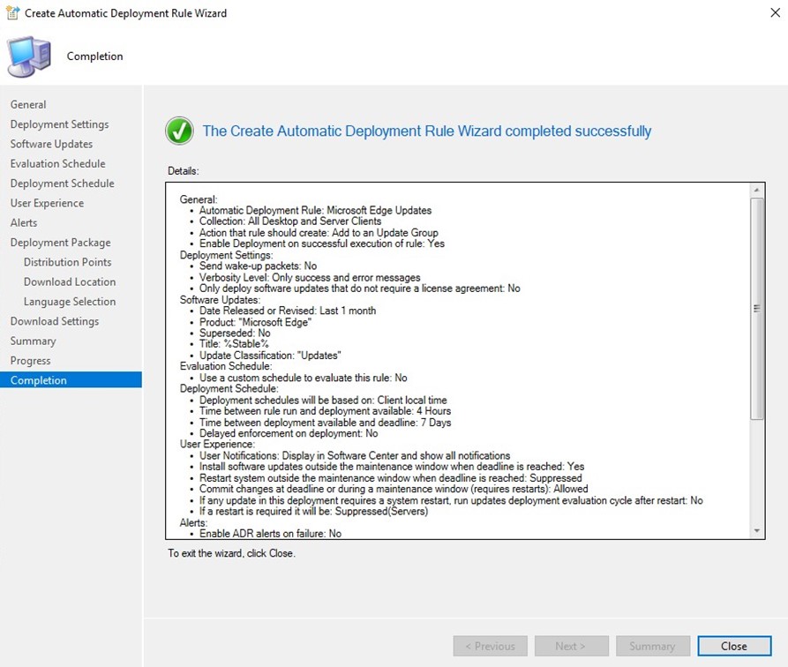Viewport: 788px width, 667px height.
Task: Click 'Enable ADR alerts on failure: No'
Action: coord(270,534)
